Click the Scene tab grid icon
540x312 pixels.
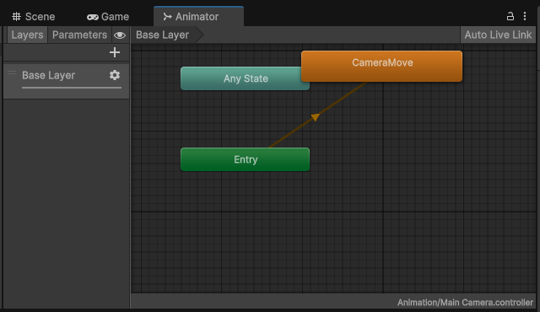click(16, 17)
